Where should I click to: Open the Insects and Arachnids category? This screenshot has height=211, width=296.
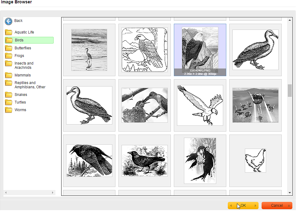point(24,65)
